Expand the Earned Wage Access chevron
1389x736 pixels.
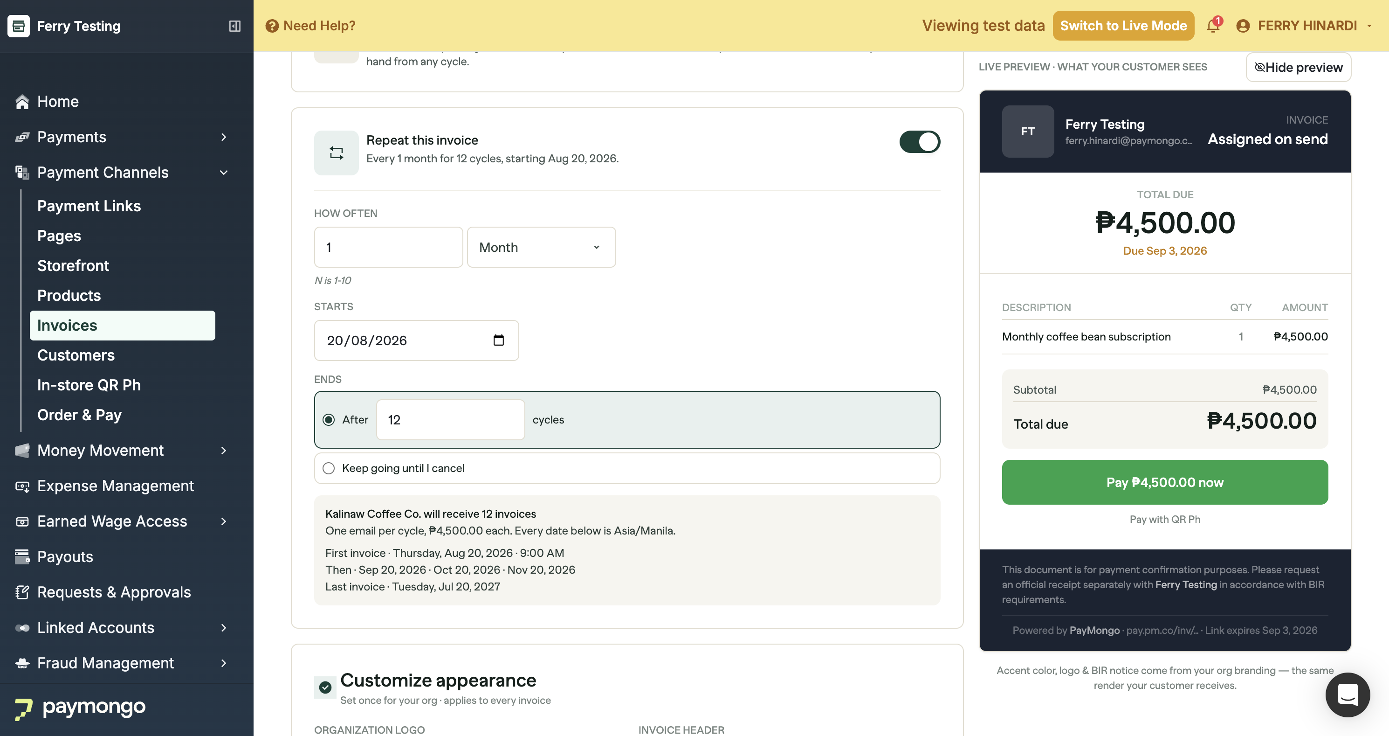(x=224, y=521)
